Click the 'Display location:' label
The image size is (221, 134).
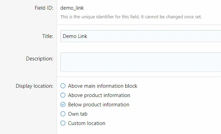click(35, 86)
